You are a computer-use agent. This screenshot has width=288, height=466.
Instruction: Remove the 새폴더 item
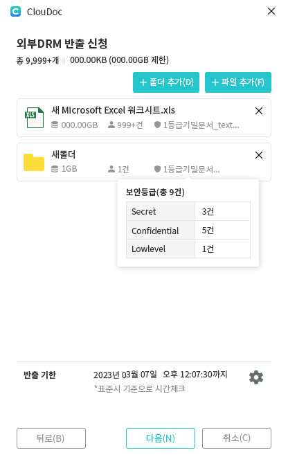point(258,155)
